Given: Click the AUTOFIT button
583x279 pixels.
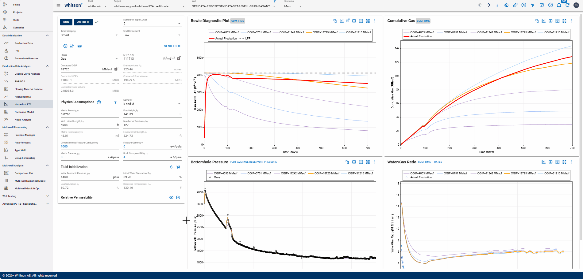Looking at the screenshot, I should click(x=83, y=22).
